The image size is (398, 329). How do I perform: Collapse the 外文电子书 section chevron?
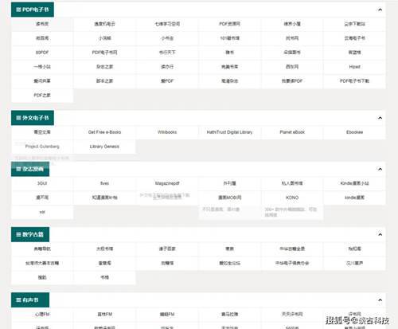(380, 118)
